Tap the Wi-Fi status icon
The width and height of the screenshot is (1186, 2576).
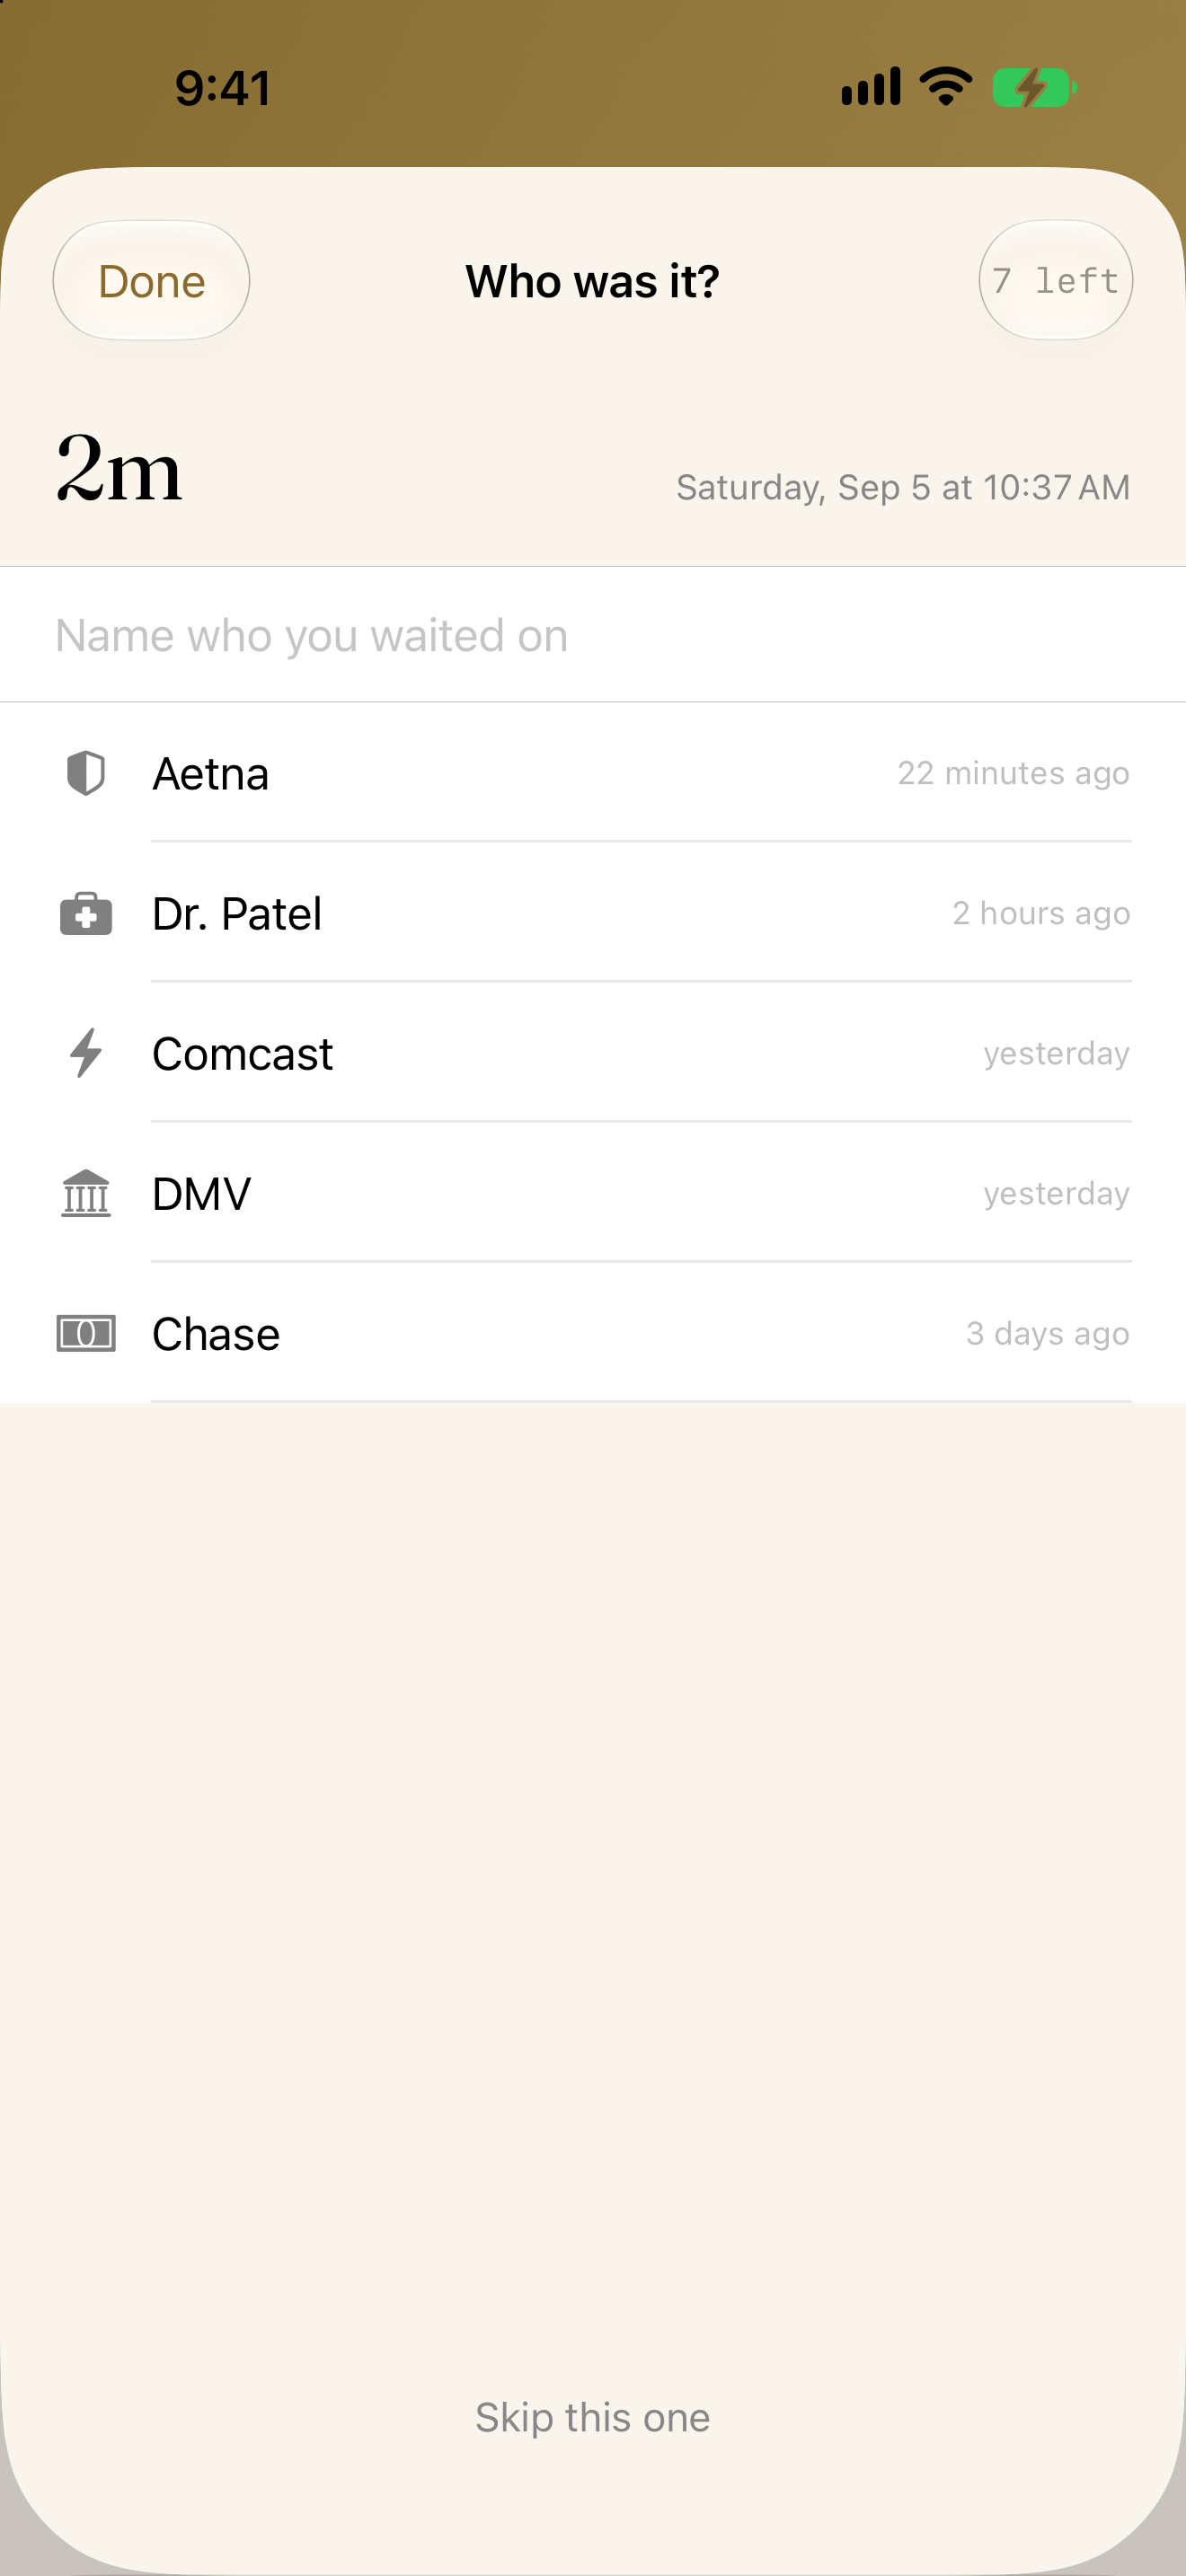click(946, 87)
